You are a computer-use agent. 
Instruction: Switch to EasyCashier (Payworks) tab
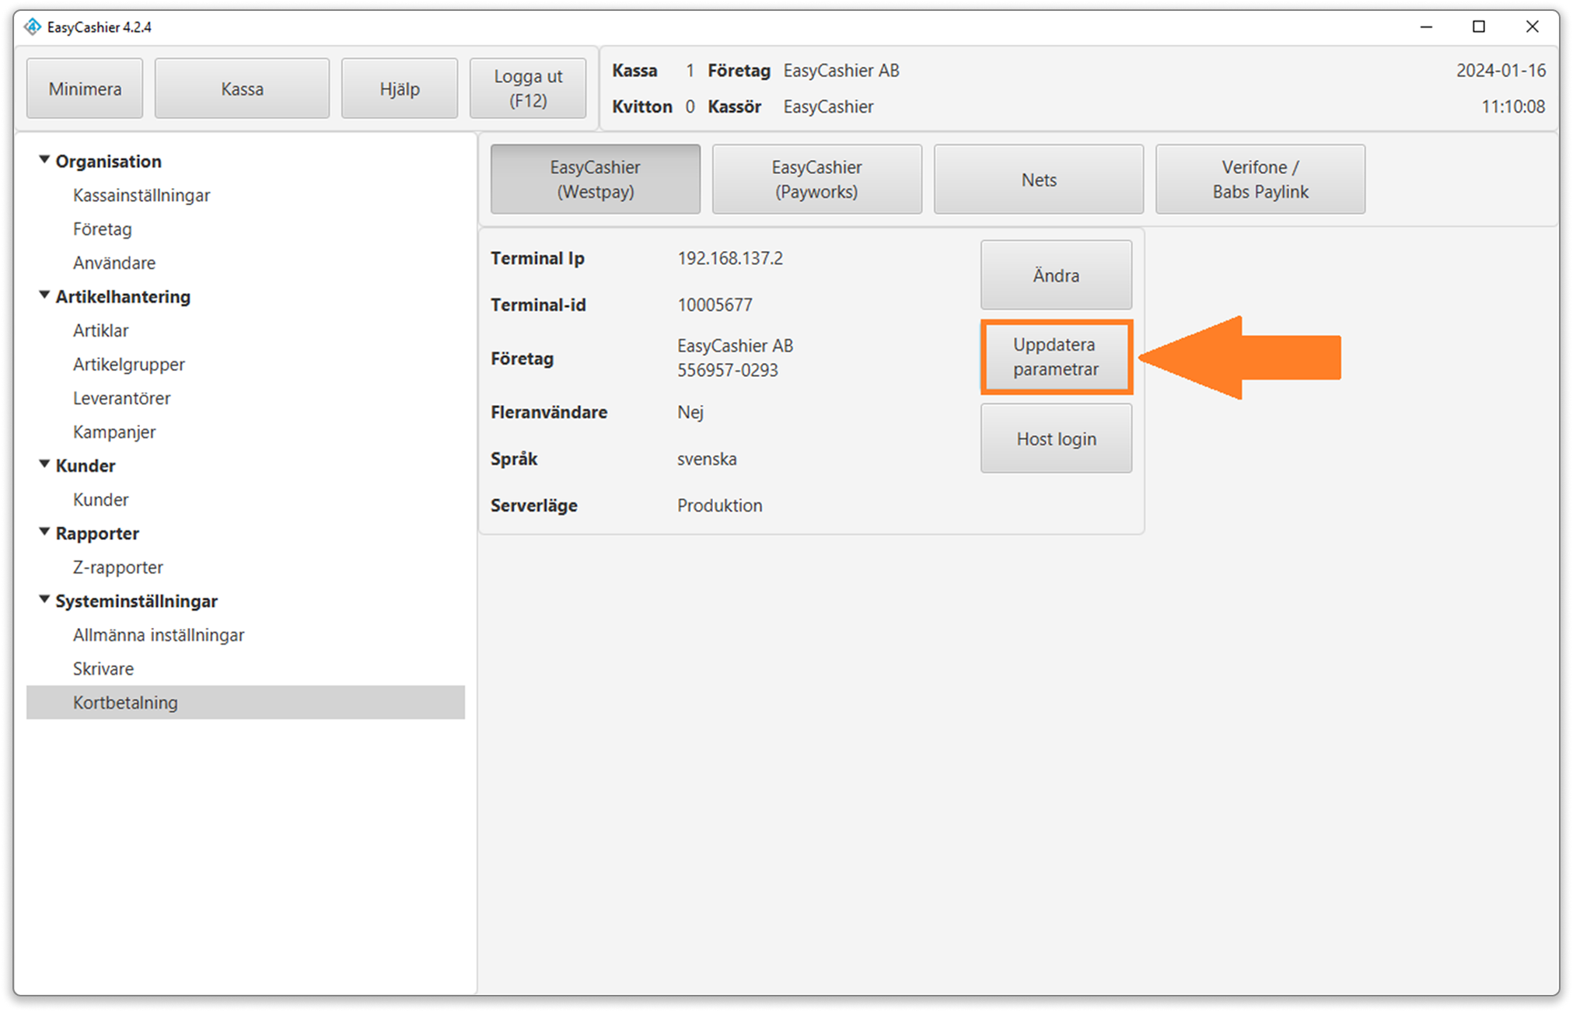point(816,179)
